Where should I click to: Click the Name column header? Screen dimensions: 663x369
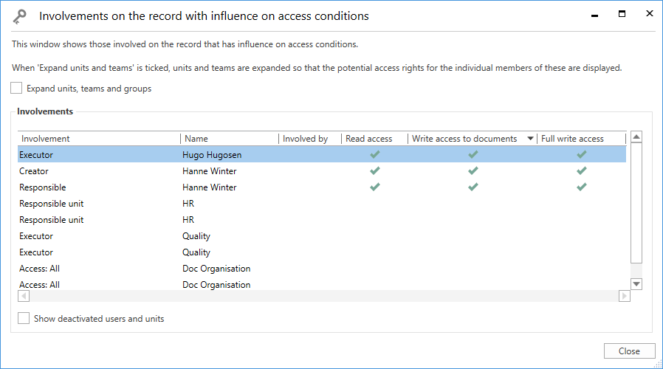point(196,139)
